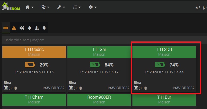The height and width of the screenshot is (109, 207).
Task: Click Maison label under Room960ER
Action: 99,102
